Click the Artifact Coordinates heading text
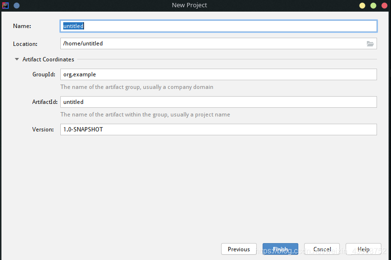 click(48, 59)
